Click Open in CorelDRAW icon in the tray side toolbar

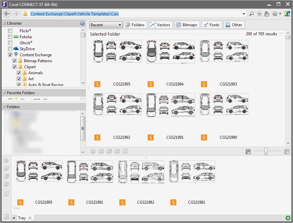click(6, 168)
